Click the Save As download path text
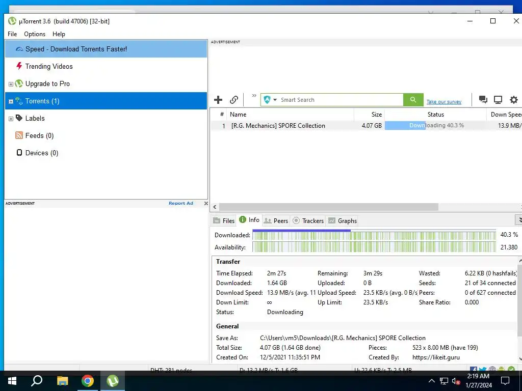The width and height of the screenshot is (522, 391). pyautogui.click(x=343, y=338)
